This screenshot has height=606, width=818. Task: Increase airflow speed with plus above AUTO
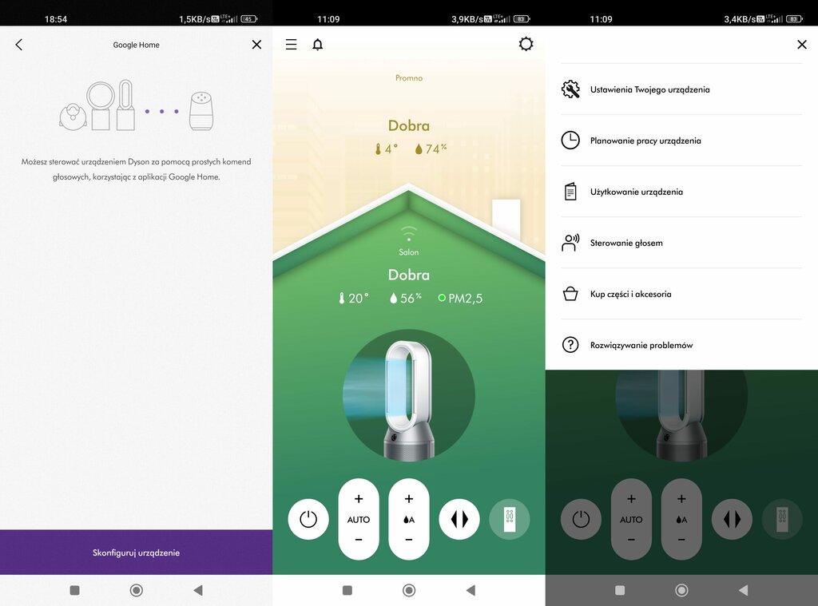coord(359,499)
